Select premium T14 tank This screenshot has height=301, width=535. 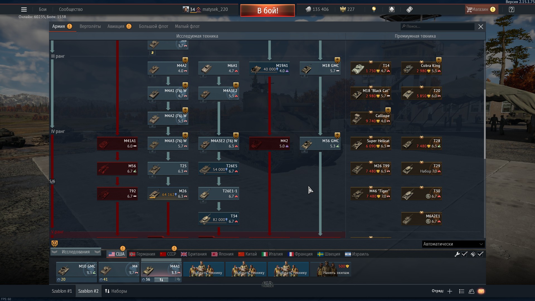[371, 68]
